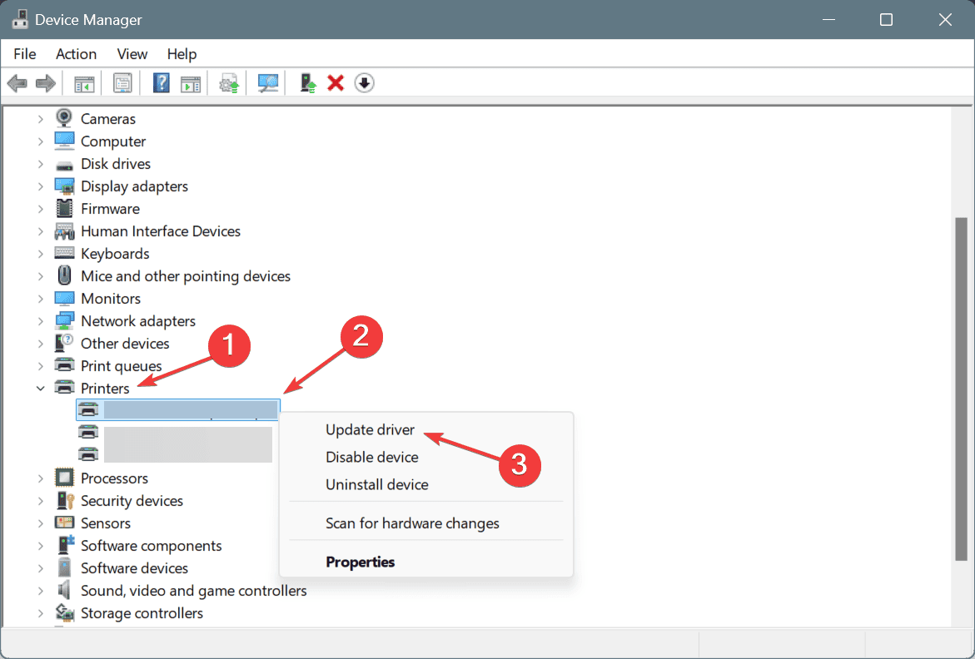This screenshot has height=659, width=975.
Task: Open the Action menu
Action: (x=76, y=54)
